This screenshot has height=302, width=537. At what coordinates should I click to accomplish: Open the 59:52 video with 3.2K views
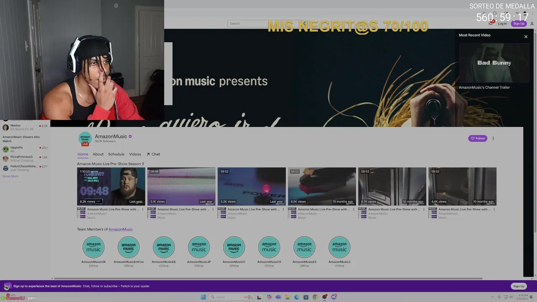click(x=252, y=187)
